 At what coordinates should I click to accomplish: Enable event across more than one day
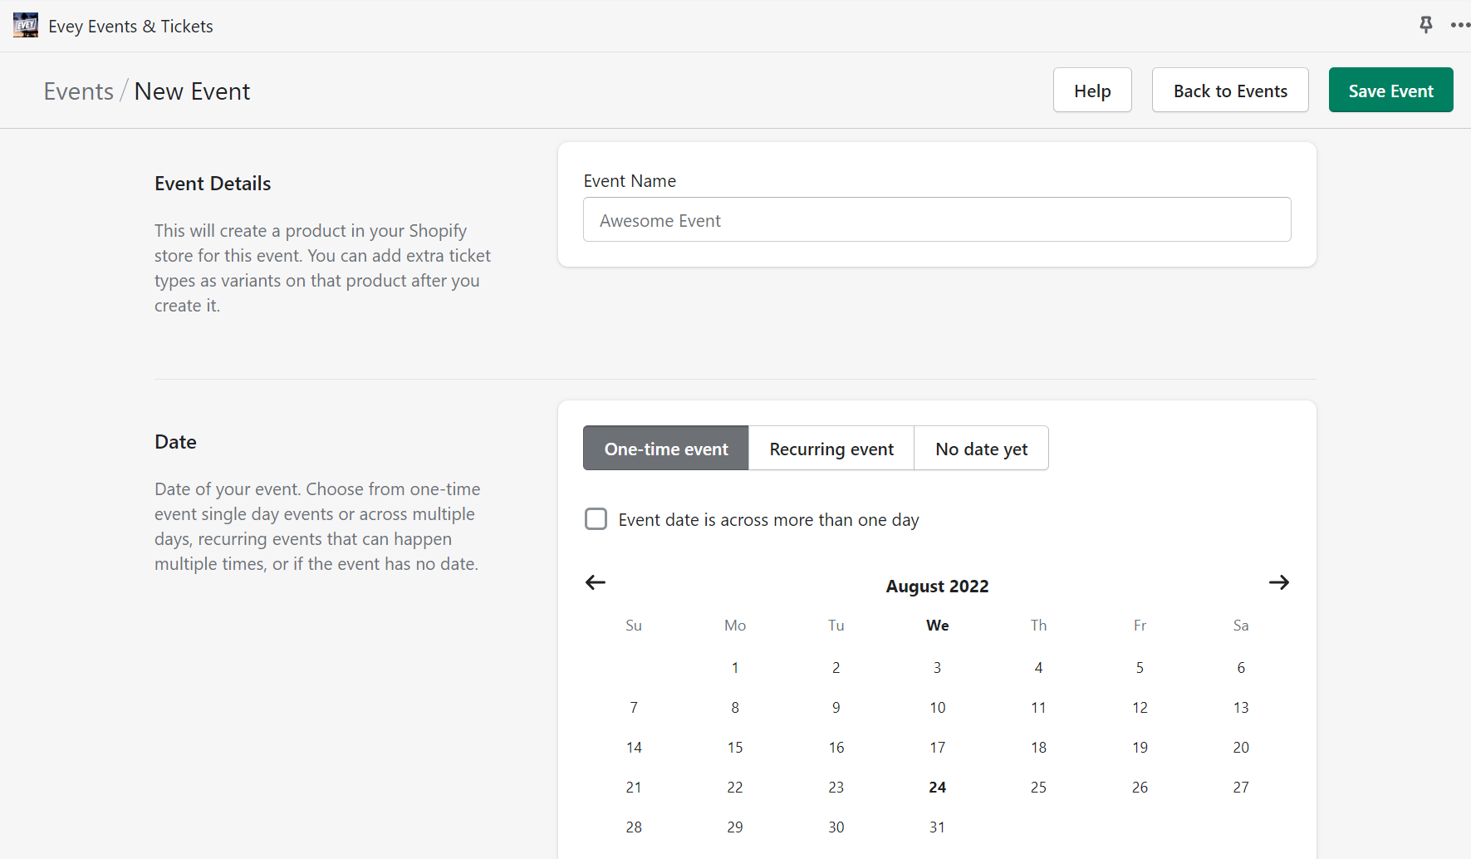click(x=596, y=519)
